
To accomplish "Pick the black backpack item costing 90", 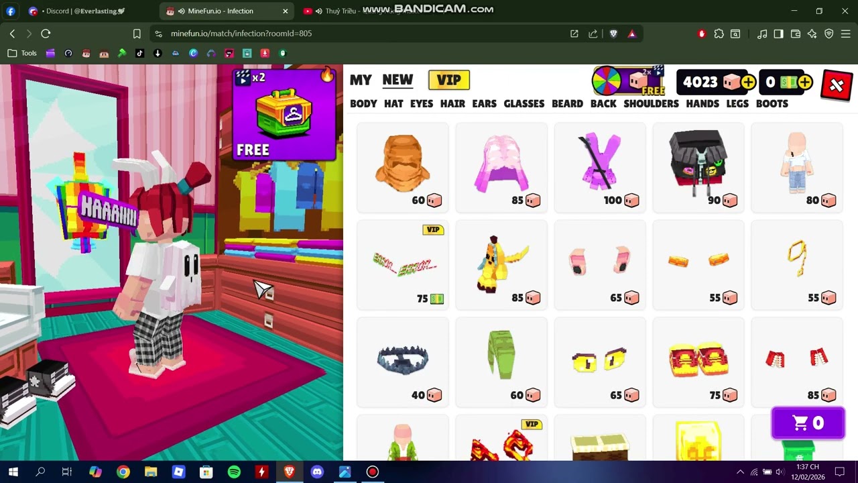I will point(698,168).
